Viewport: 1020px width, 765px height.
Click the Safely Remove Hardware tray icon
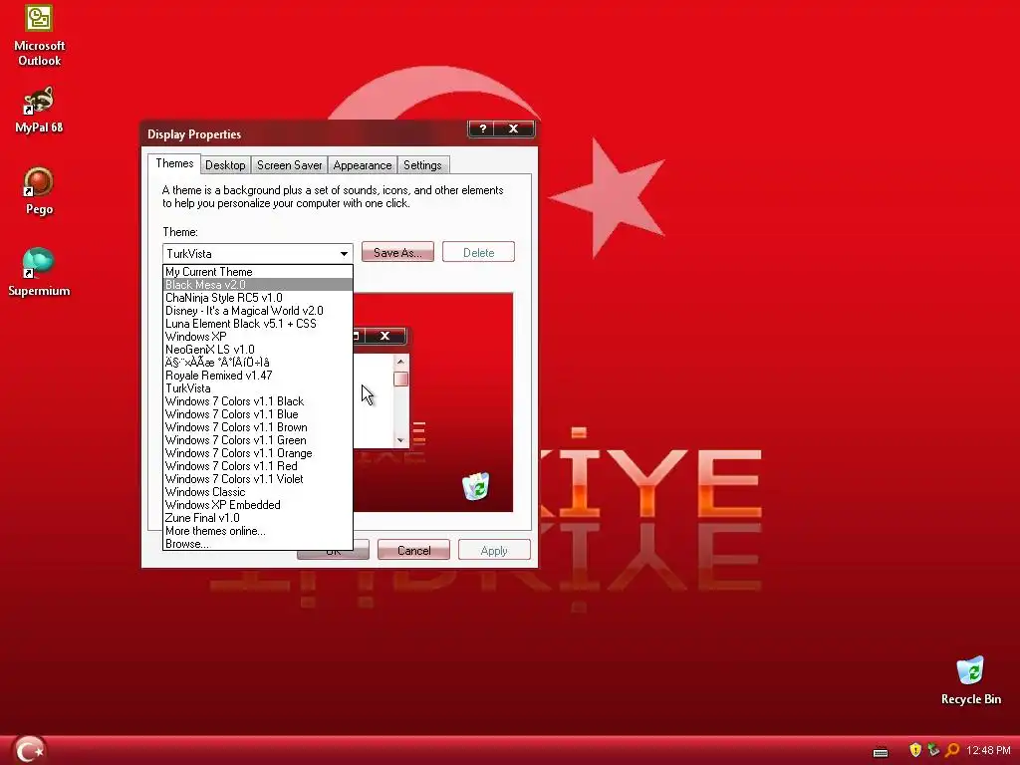point(933,750)
